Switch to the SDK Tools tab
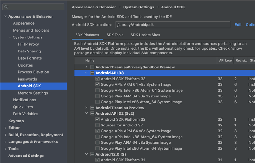 pyautogui.click(x=115, y=35)
